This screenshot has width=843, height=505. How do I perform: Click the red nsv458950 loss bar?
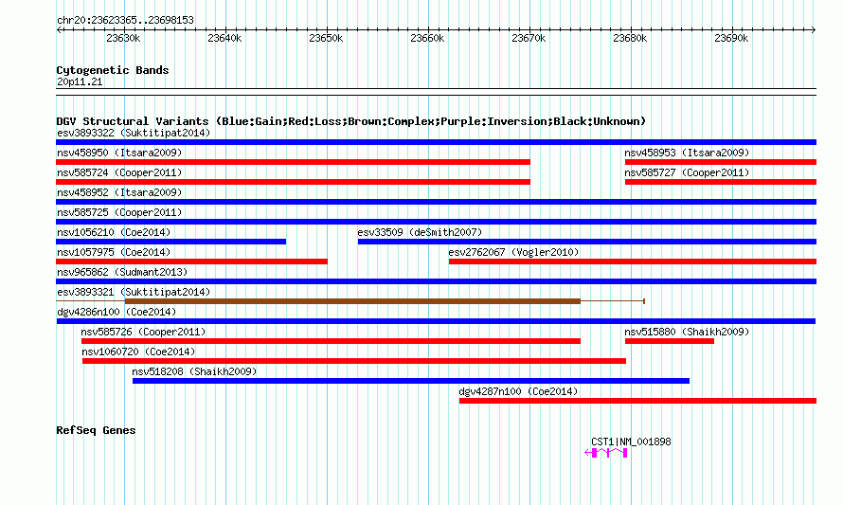click(293, 162)
